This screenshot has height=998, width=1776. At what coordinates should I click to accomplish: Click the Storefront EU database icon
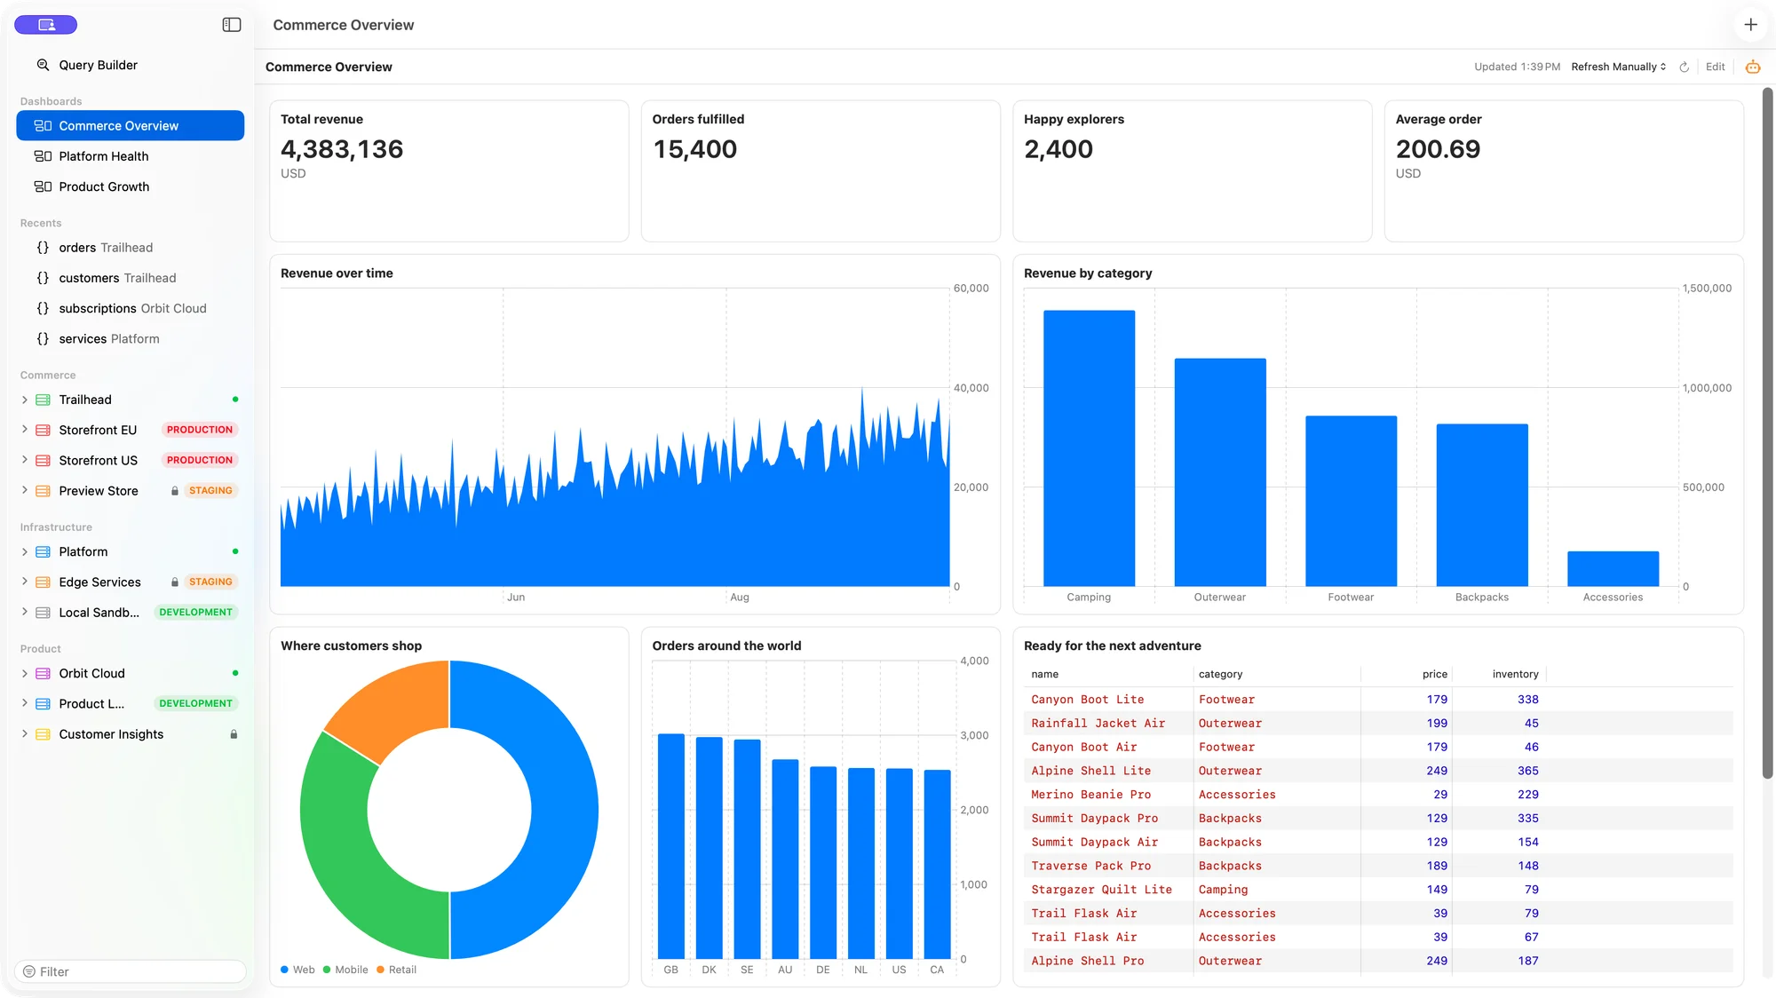(43, 430)
